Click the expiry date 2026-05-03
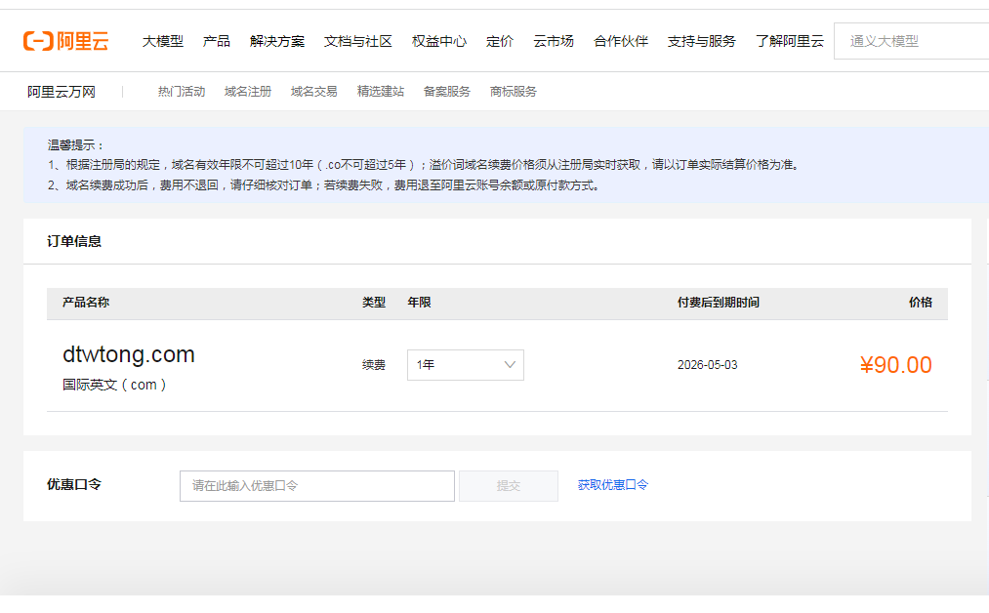This screenshot has width=989, height=613. (707, 365)
